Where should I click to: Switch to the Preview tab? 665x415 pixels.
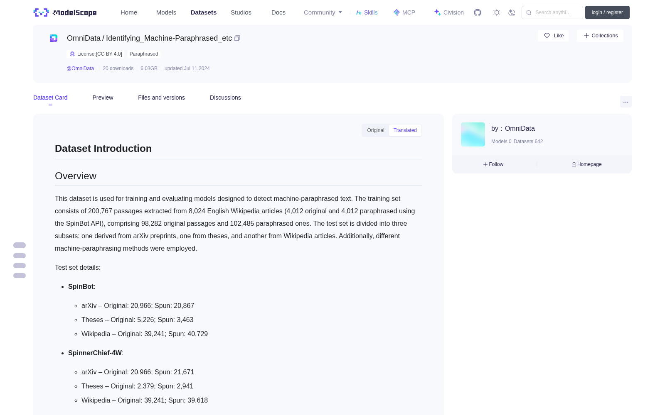(103, 98)
